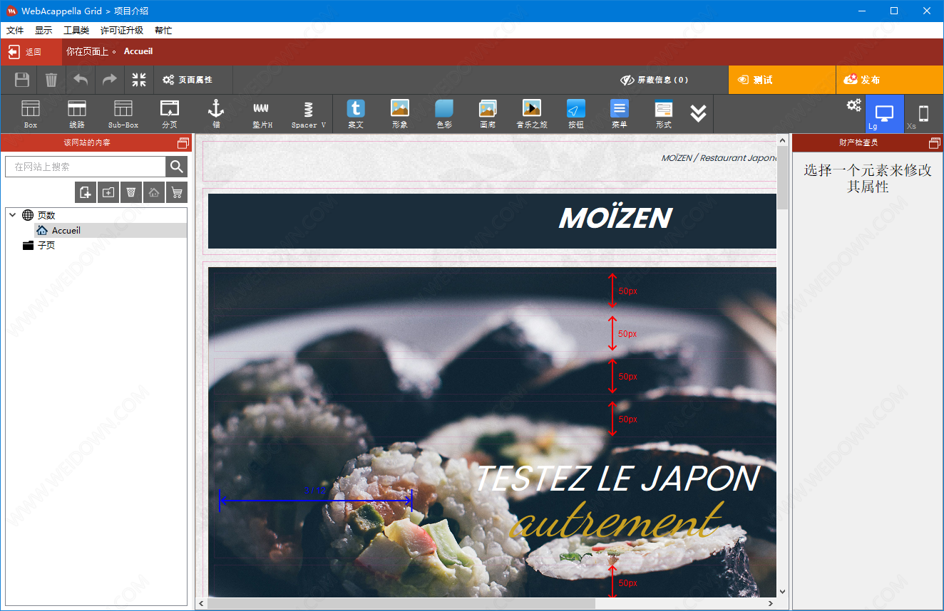Click the horizontal scrollbar right arrow

point(771,603)
